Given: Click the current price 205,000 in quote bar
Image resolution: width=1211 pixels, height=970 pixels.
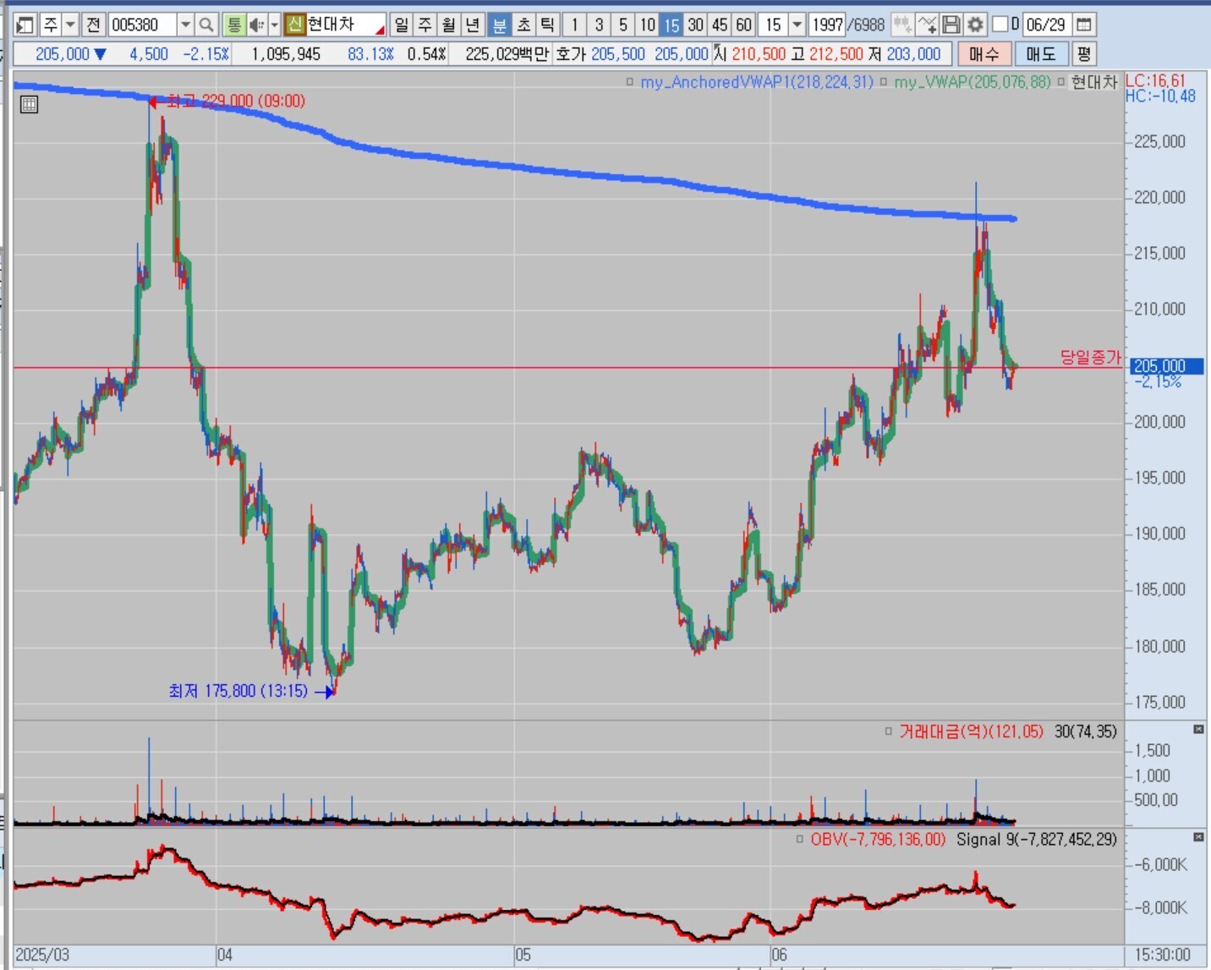Looking at the screenshot, I should coord(63,54).
